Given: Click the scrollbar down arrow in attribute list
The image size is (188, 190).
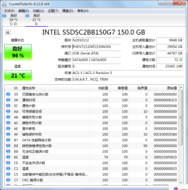Looking at the screenshot, I should 181,183.
